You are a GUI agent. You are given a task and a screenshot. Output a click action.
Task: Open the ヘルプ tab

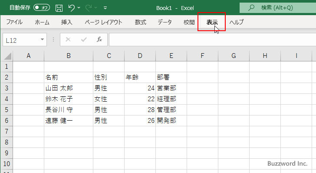point(237,22)
